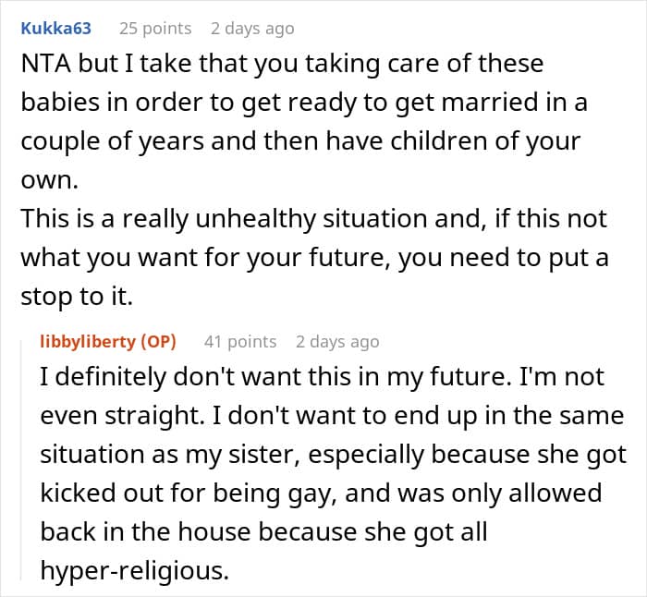Click the line 'situation as my sister'
This screenshot has width=647, height=597.
tap(334, 455)
